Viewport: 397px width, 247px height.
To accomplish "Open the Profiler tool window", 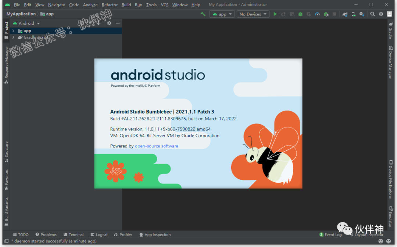I will point(123,235).
